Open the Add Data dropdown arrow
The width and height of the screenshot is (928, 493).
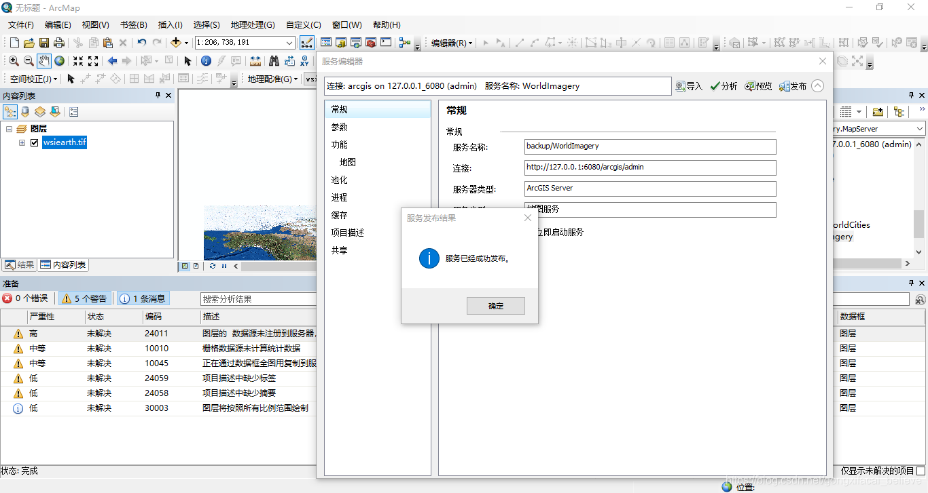(186, 43)
